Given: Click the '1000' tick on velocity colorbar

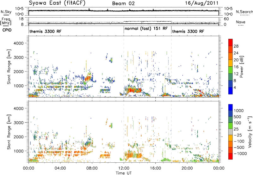Looking at the screenshot, I should (x=239, y=111).
